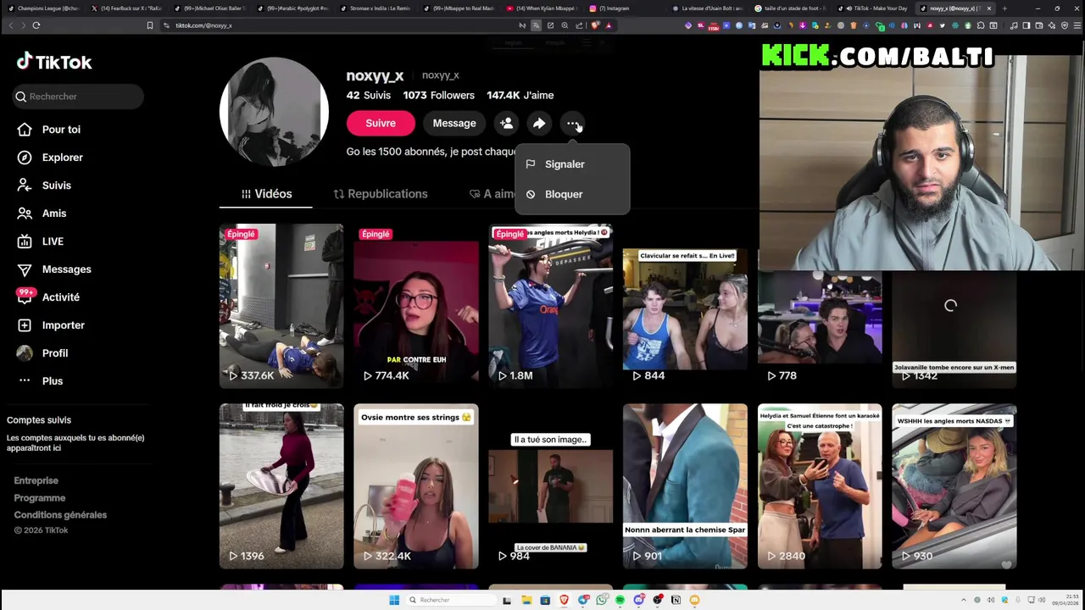Open Activité notifications with 99+ badge
The height and width of the screenshot is (610, 1085).
tap(60, 297)
